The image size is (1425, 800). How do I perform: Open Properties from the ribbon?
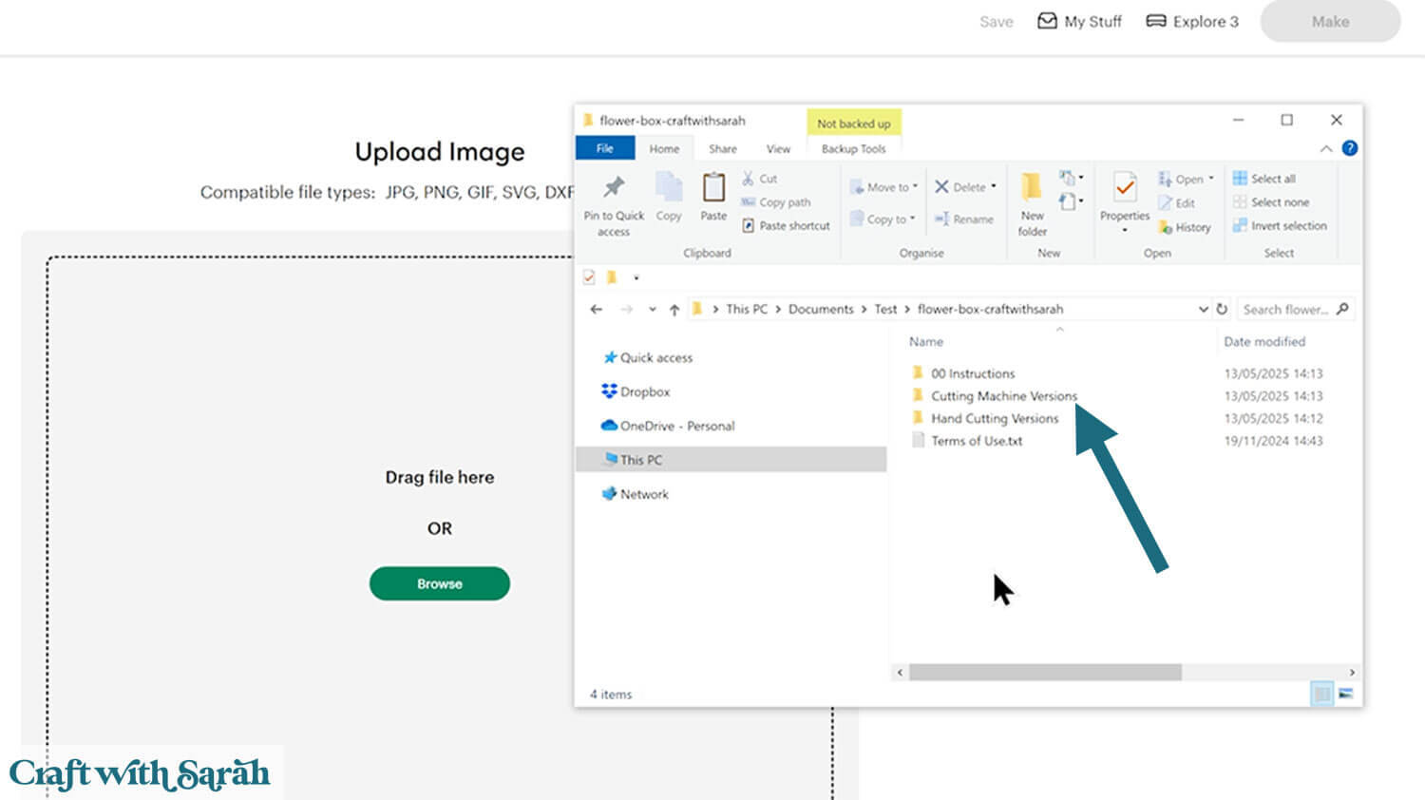pos(1125,188)
